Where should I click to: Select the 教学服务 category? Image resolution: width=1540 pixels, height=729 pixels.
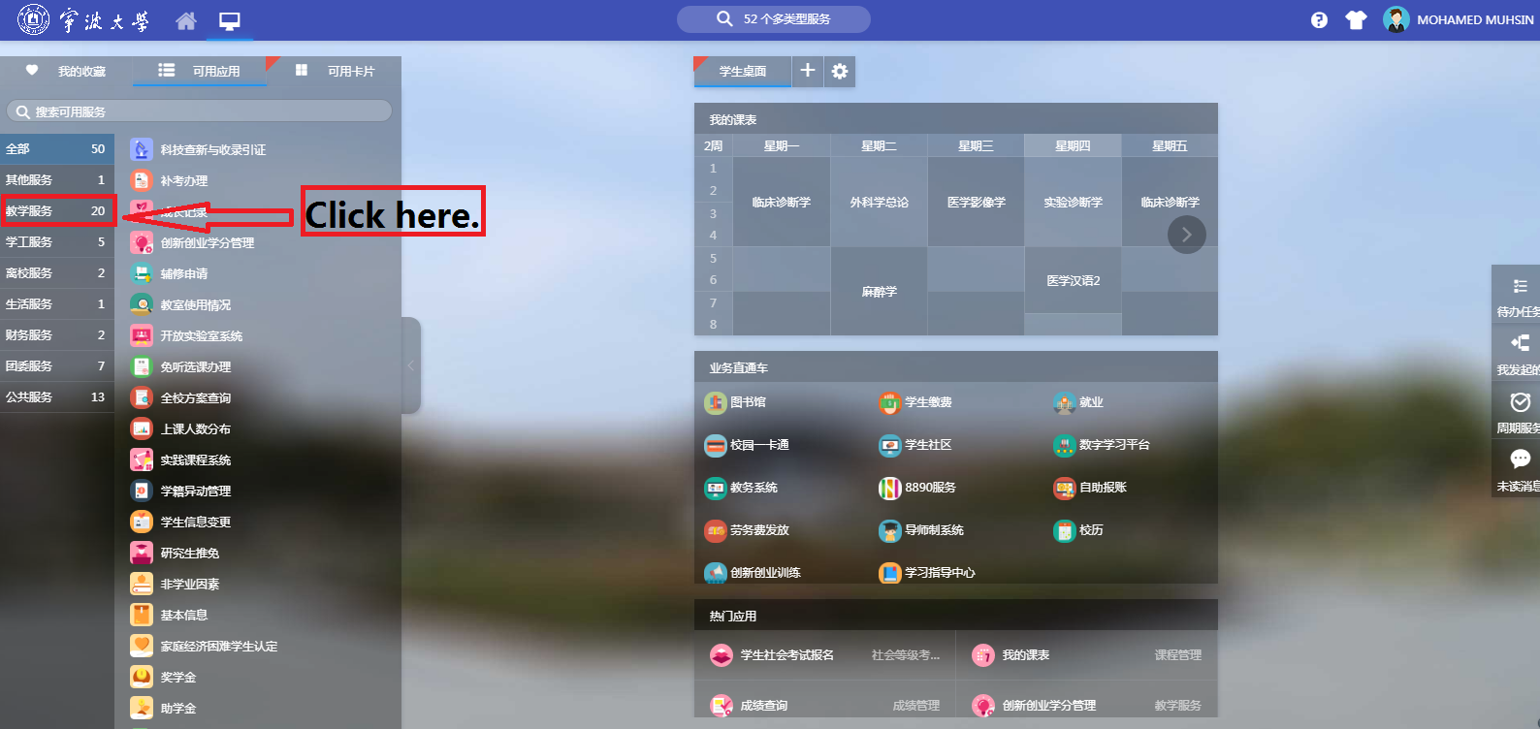(x=56, y=210)
